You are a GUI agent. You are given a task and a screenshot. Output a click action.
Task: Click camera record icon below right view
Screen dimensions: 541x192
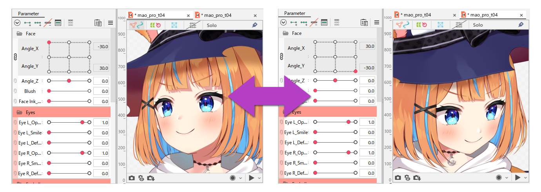point(407,178)
